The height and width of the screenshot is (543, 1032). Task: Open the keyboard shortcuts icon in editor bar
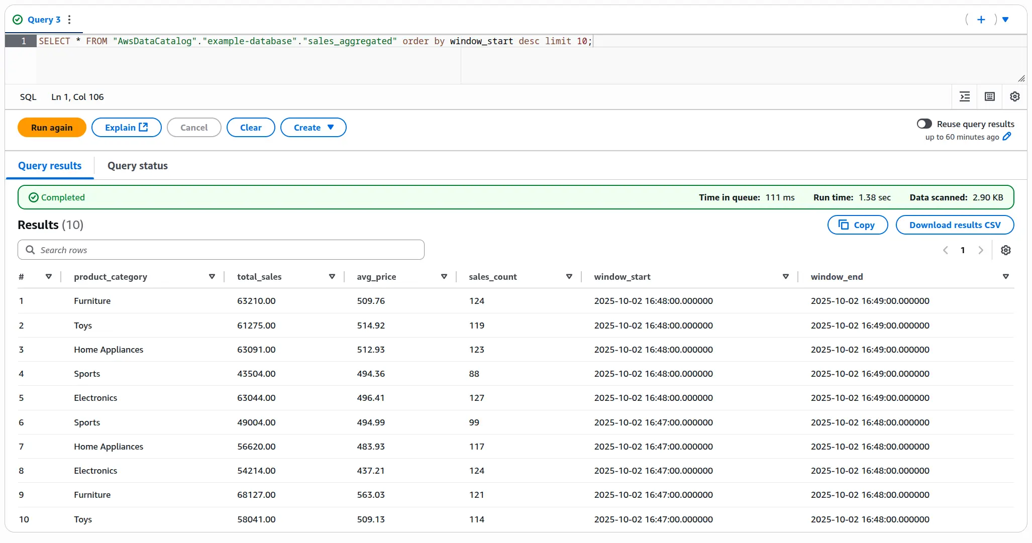(990, 97)
